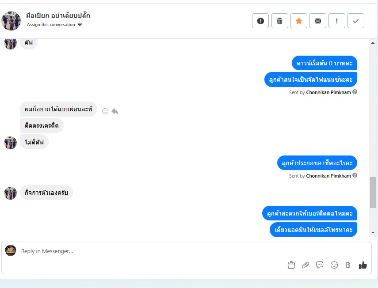Open emoji picker in reply box
The height and width of the screenshot is (288, 378).
point(334,265)
